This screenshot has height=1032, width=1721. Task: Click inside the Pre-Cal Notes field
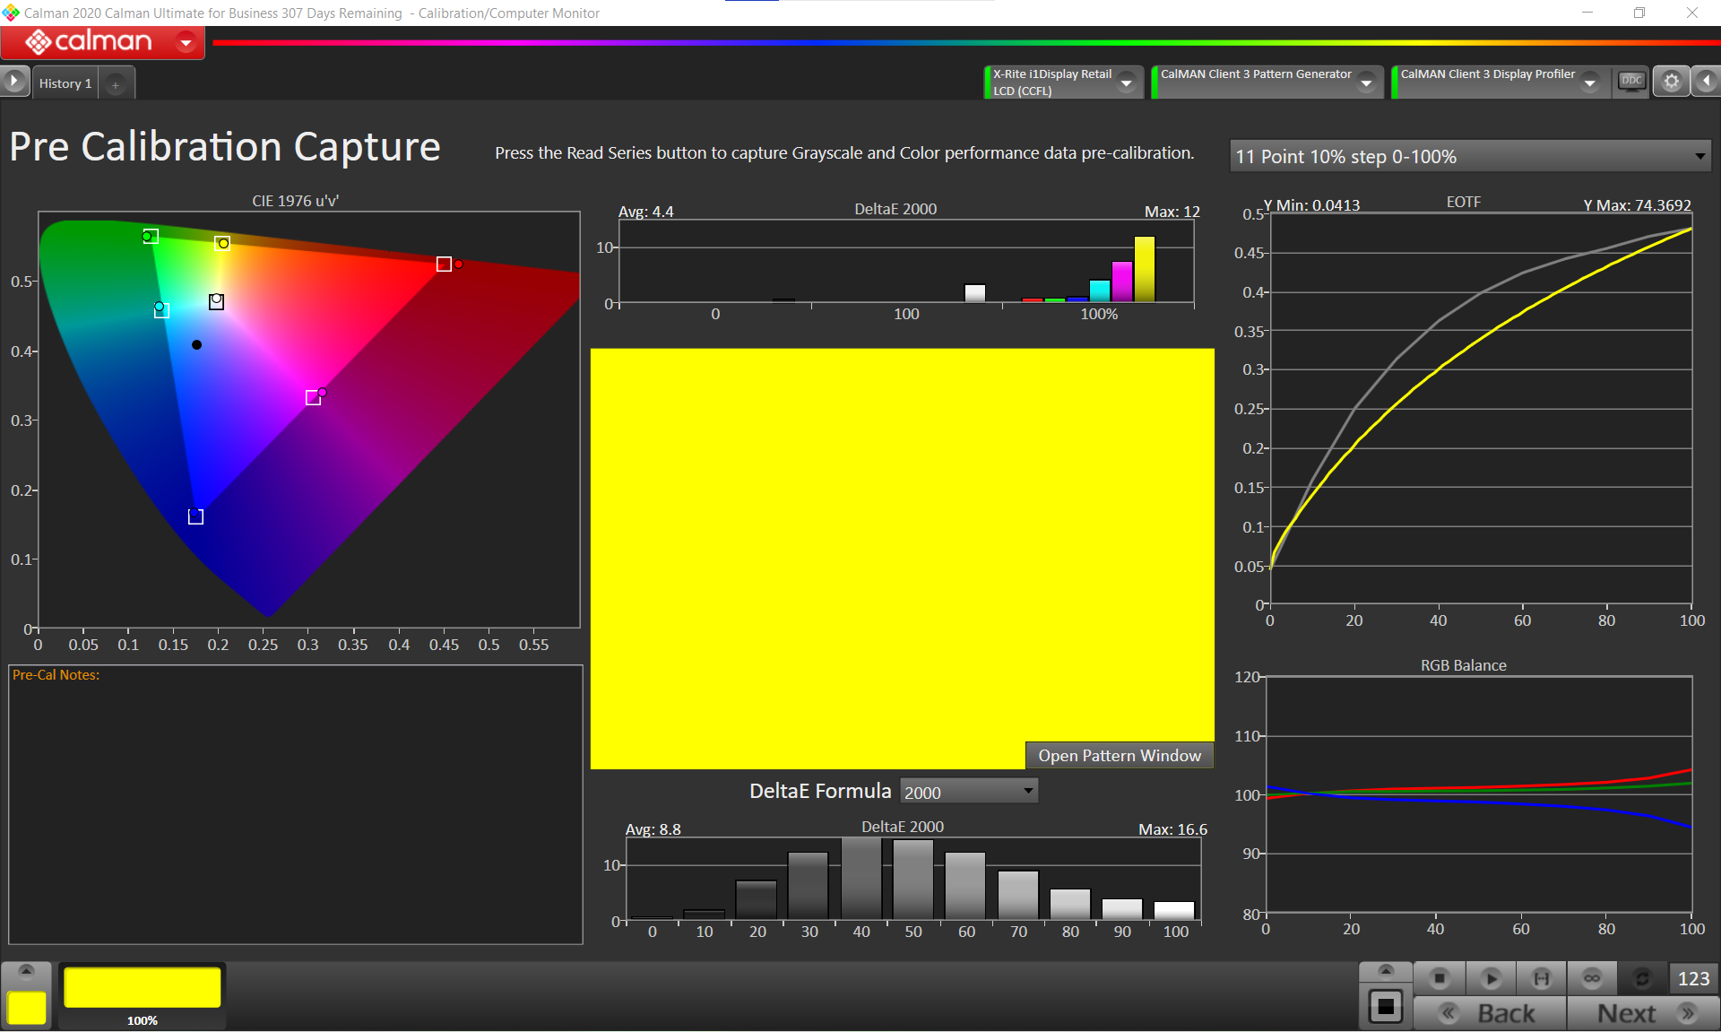[x=296, y=807]
